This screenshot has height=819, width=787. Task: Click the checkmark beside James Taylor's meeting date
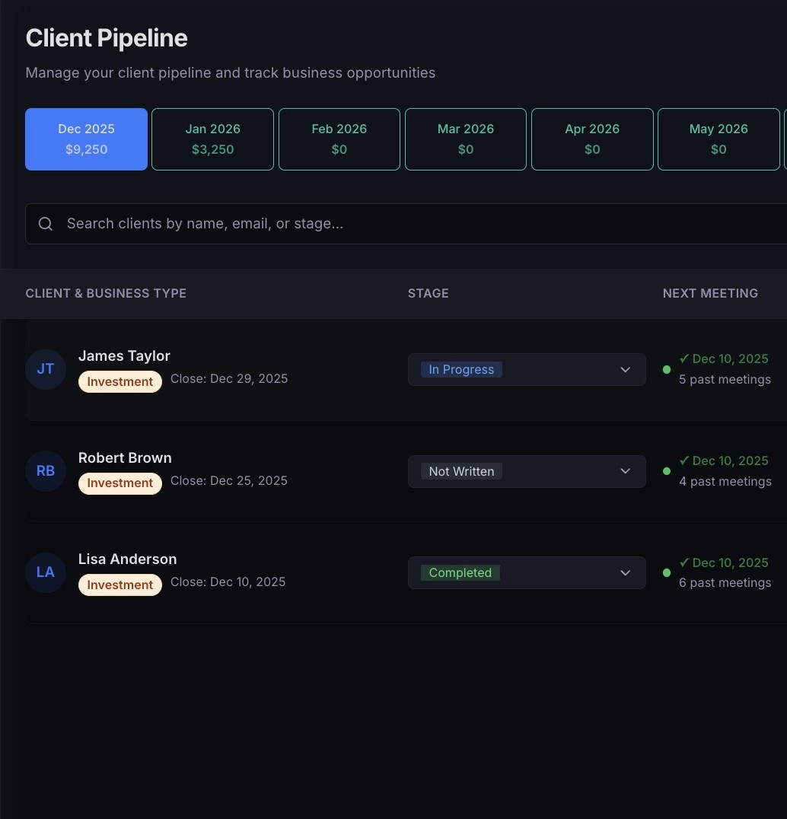[683, 359]
